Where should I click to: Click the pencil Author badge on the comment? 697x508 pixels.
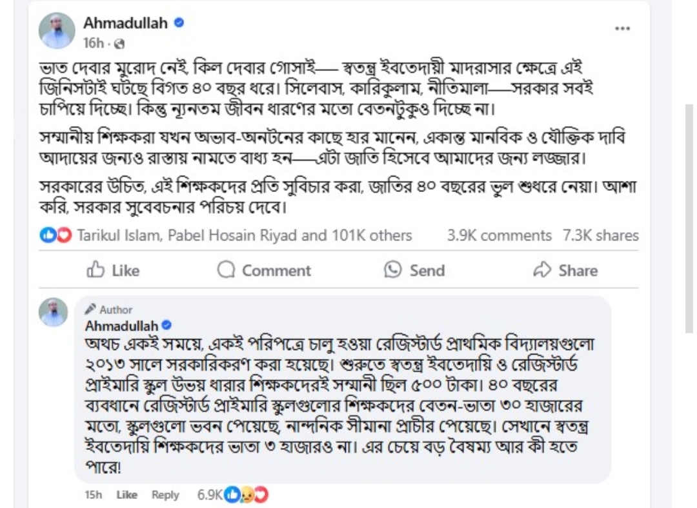coord(108,309)
